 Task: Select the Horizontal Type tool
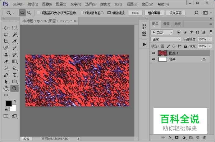click(15, 75)
